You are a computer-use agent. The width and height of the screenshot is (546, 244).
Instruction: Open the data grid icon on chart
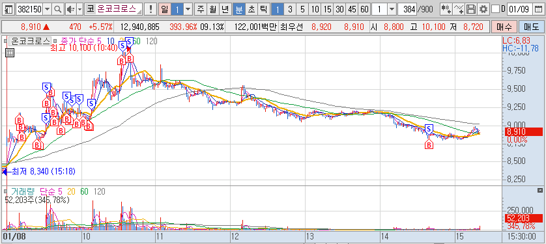coord(10,53)
